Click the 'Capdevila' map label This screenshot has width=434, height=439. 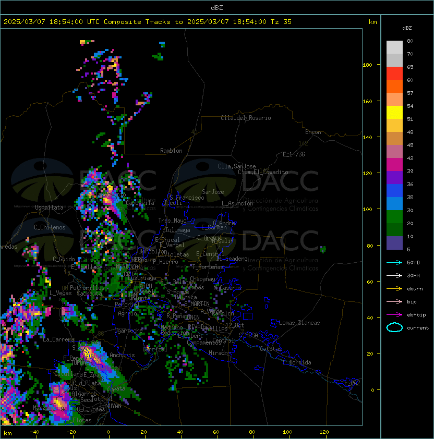tap(140, 202)
